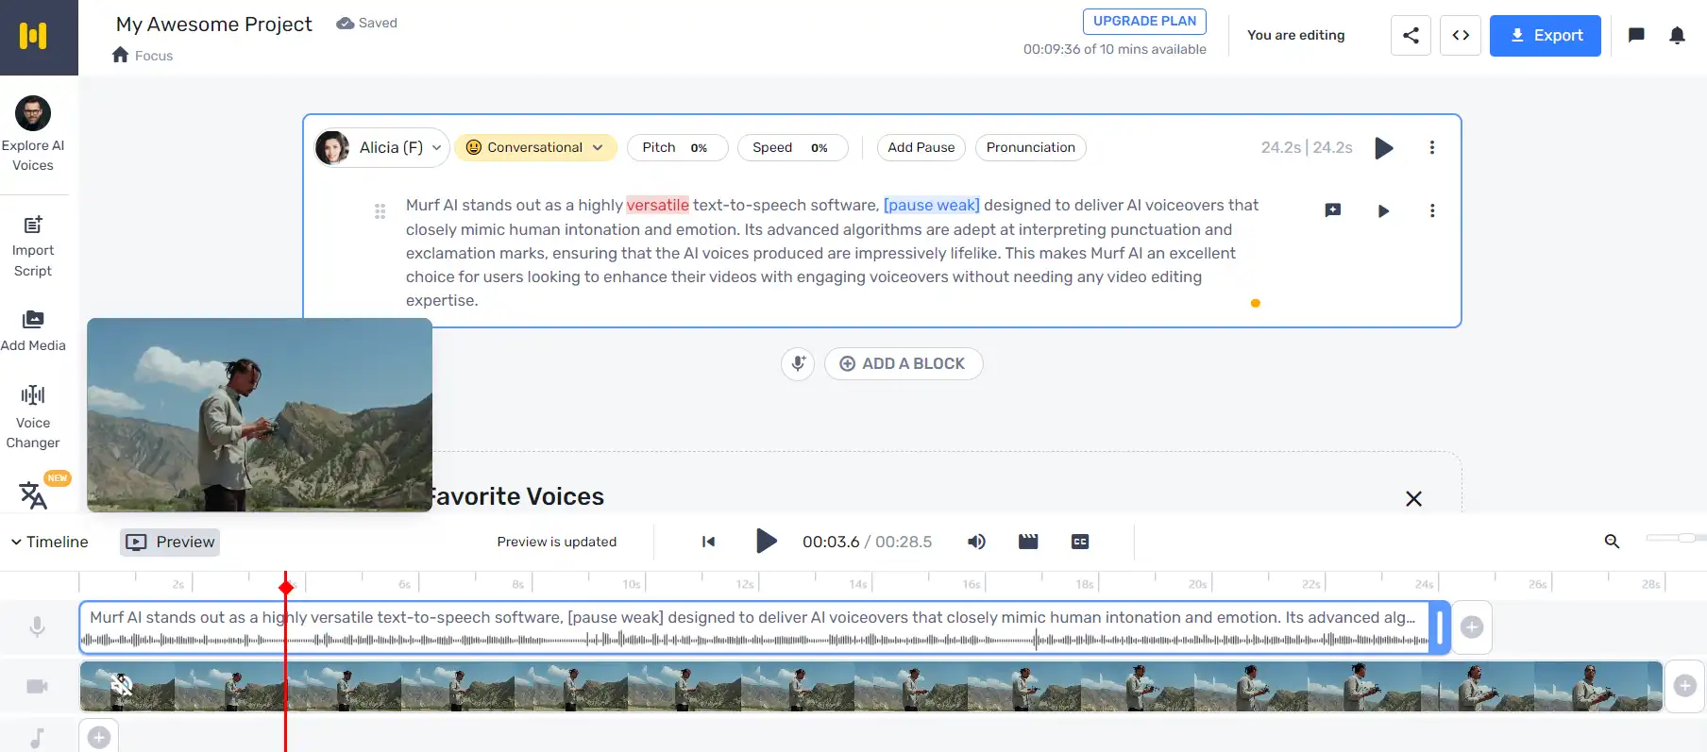Export the project
This screenshot has height=752, width=1707.
pyautogui.click(x=1545, y=36)
